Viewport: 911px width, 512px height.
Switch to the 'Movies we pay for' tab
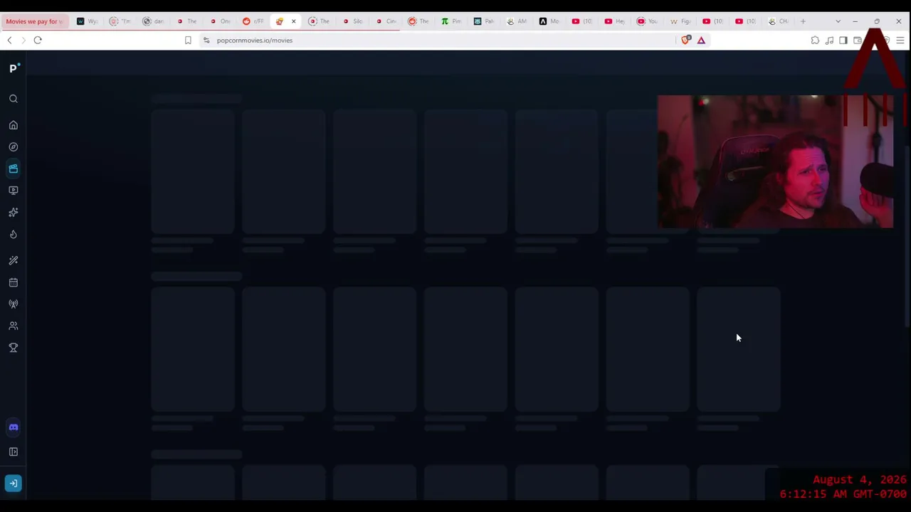35,21
